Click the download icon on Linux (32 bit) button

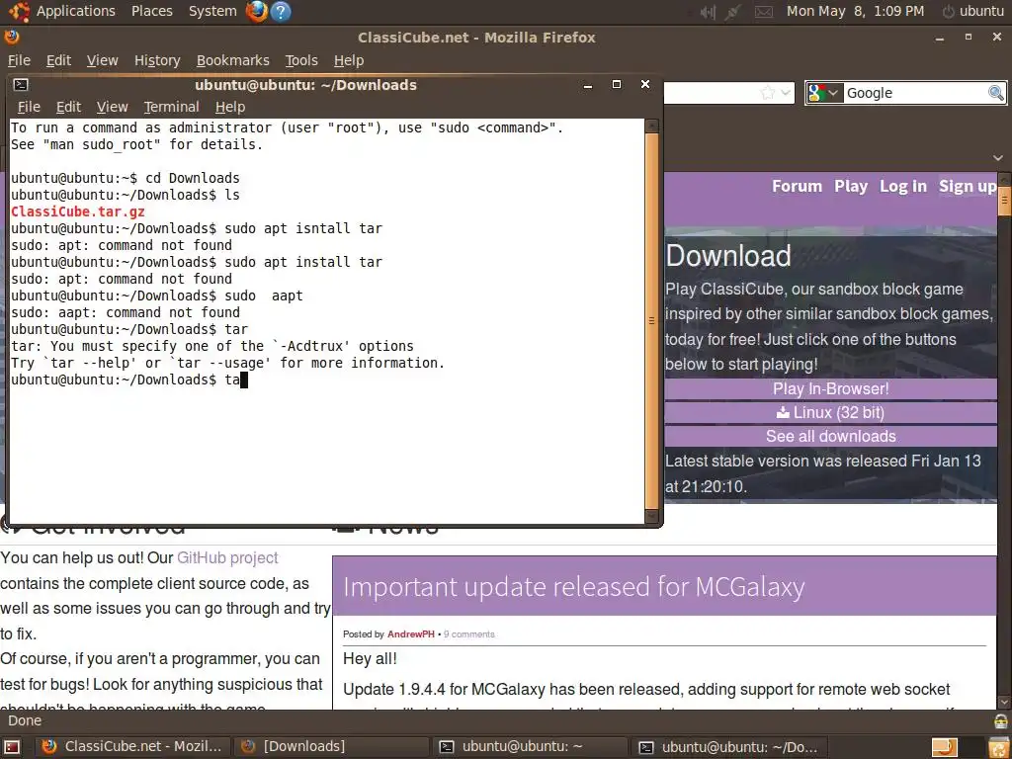click(x=783, y=412)
